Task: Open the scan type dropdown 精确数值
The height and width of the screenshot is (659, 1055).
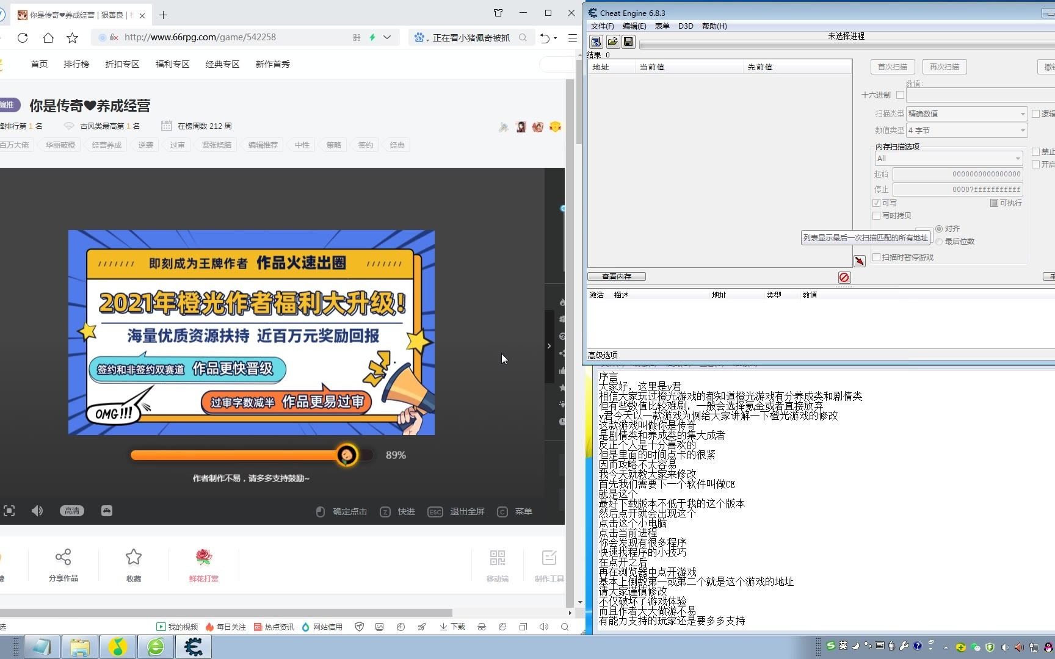Action: [966, 114]
